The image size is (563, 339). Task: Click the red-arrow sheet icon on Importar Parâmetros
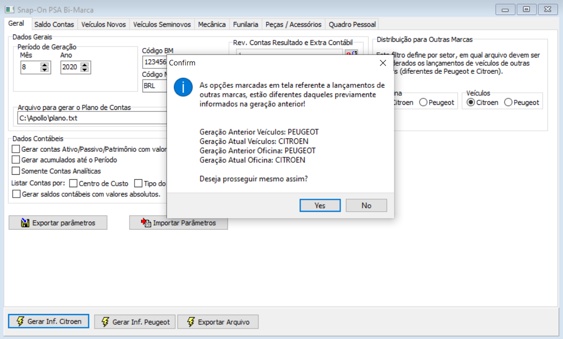click(x=146, y=223)
